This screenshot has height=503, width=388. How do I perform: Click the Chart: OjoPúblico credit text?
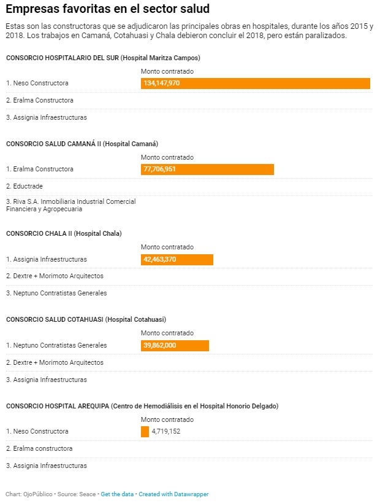pyautogui.click(x=29, y=494)
